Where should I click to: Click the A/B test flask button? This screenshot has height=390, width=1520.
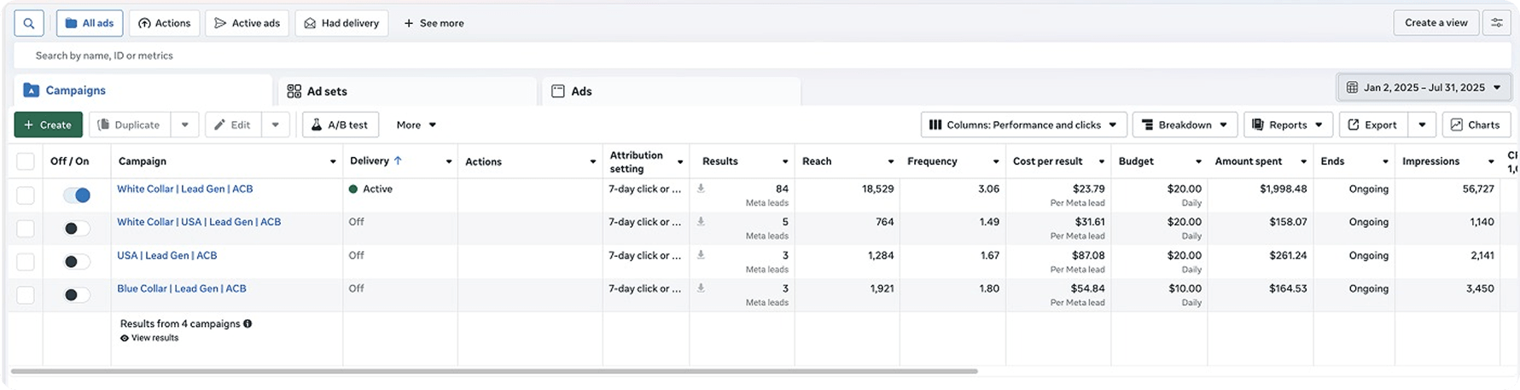341,125
